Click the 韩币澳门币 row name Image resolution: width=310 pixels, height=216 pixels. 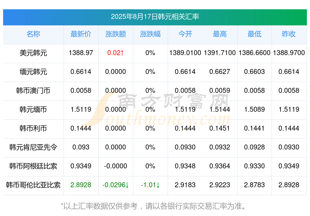33,91
